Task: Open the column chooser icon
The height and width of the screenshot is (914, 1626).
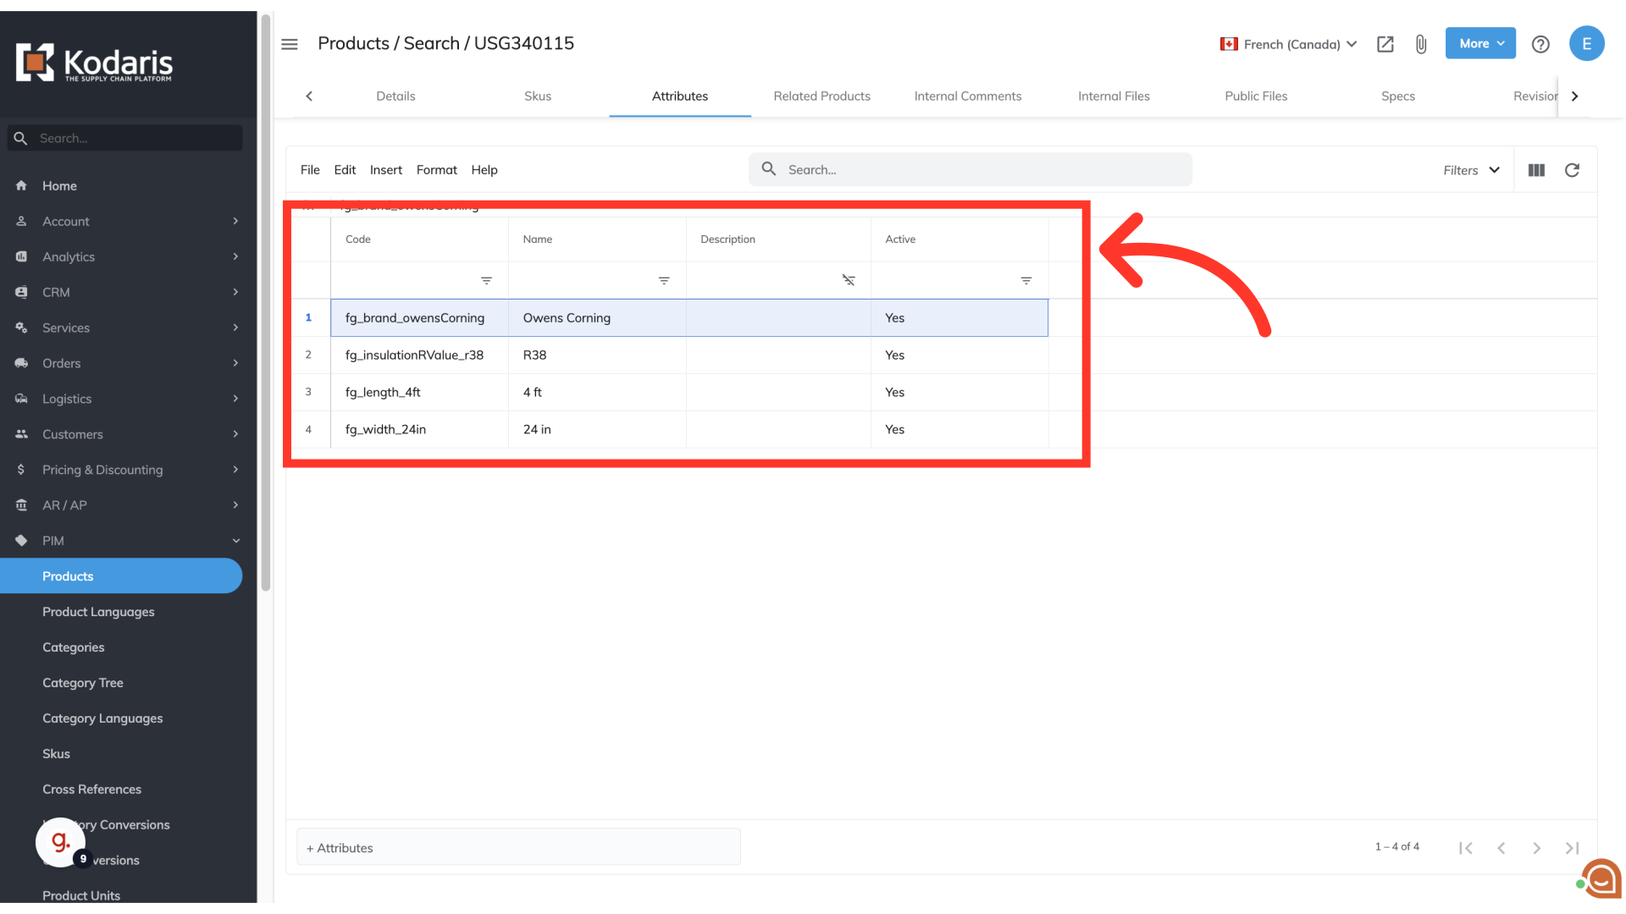Action: coord(1536,170)
